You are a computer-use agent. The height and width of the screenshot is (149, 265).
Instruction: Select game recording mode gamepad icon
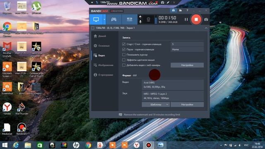point(113,19)
